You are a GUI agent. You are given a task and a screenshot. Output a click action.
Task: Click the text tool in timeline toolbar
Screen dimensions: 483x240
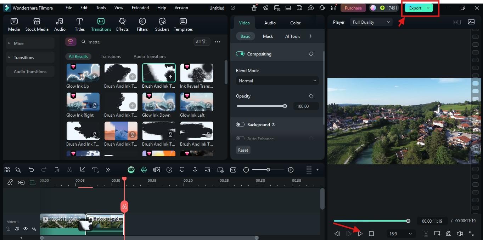[x=95, y=170]
